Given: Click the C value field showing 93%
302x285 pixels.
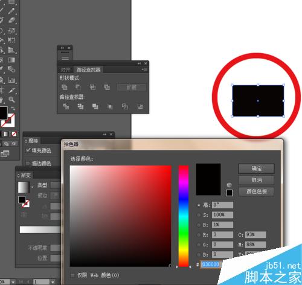Looking at the screenshot, I should pyautogui.click(x=255, y=234).
